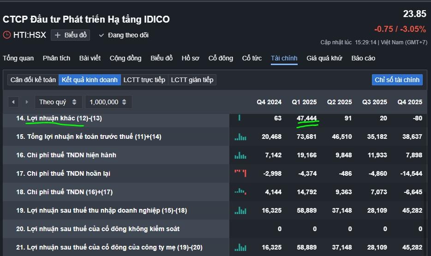Select the Cân đối kế toán statement view
The image size is (431, 256).
tap(33, 80)
